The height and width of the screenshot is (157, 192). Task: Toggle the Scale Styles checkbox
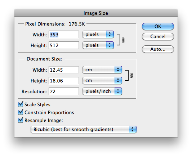[21, 104]
